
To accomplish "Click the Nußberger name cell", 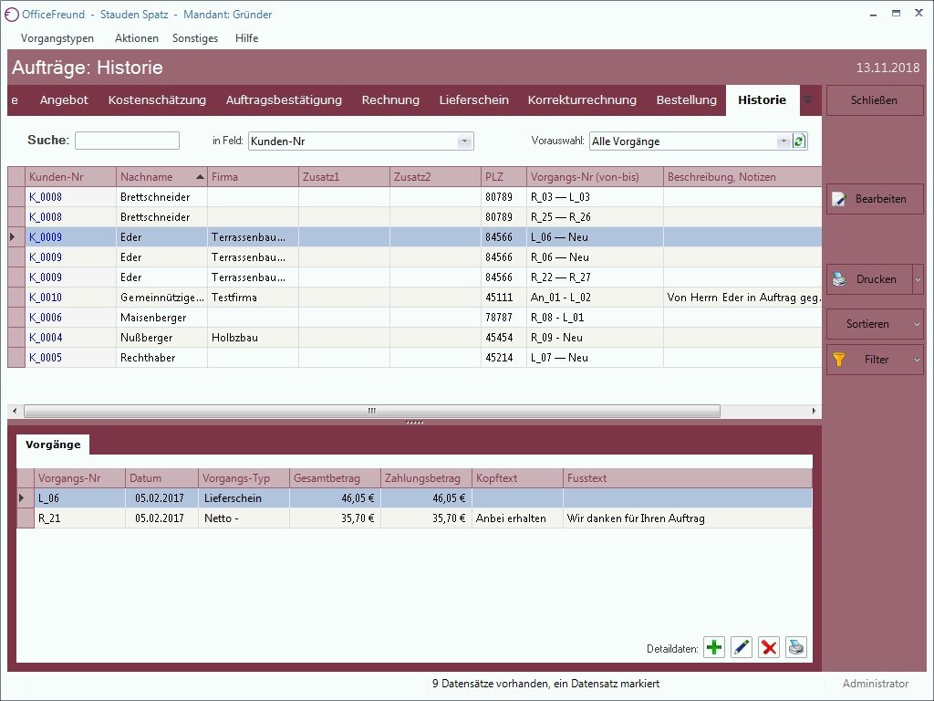I will click(x=161, y=338).
